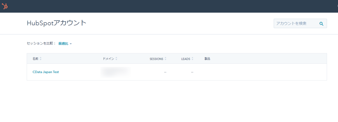Click the account search magnifier icon

click(321, 24)
